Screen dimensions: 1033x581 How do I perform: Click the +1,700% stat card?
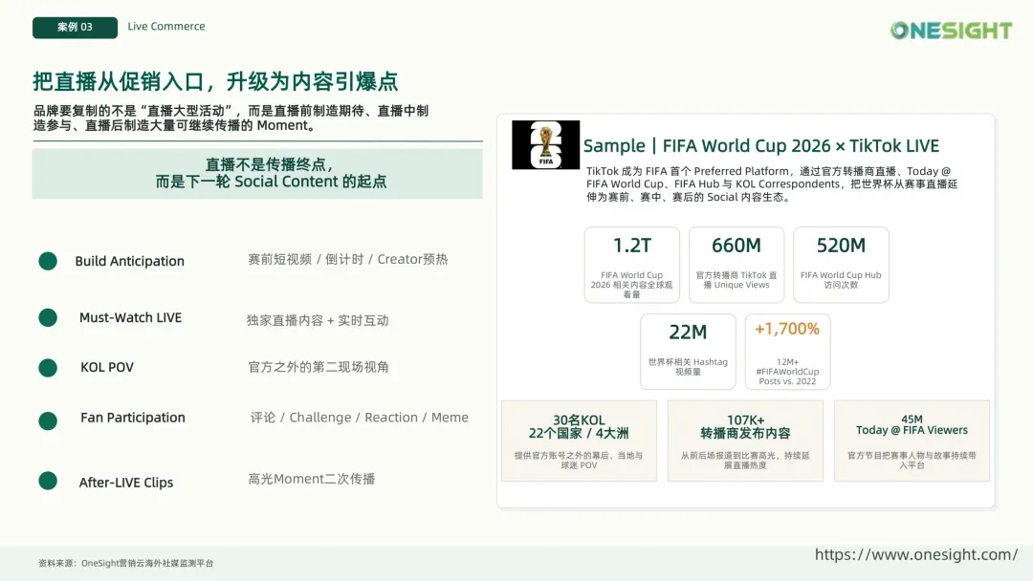coord(788,352)
